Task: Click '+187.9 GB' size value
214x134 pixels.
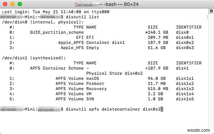Action: [157, 68]
